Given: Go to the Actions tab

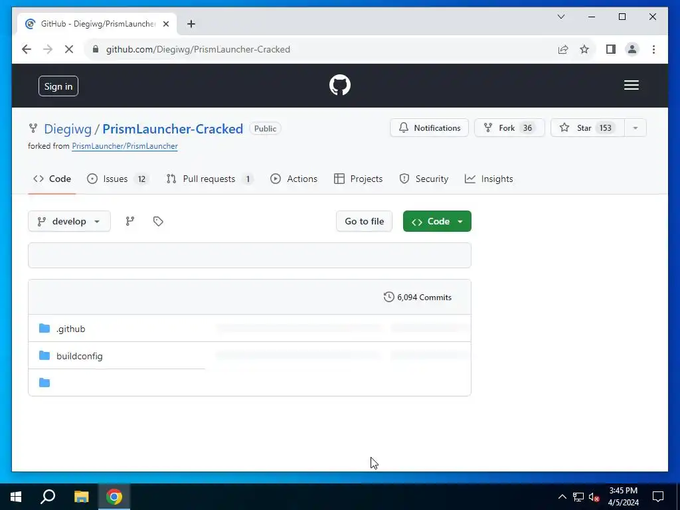Looking at the screenshot, I should (294, 179).
